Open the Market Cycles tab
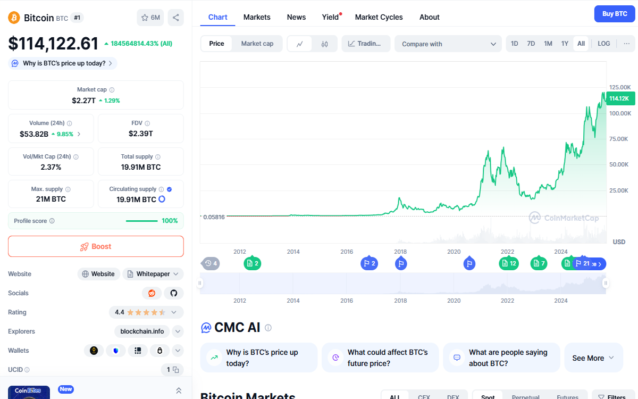The image size is (638, 399). tap(379, 17)
